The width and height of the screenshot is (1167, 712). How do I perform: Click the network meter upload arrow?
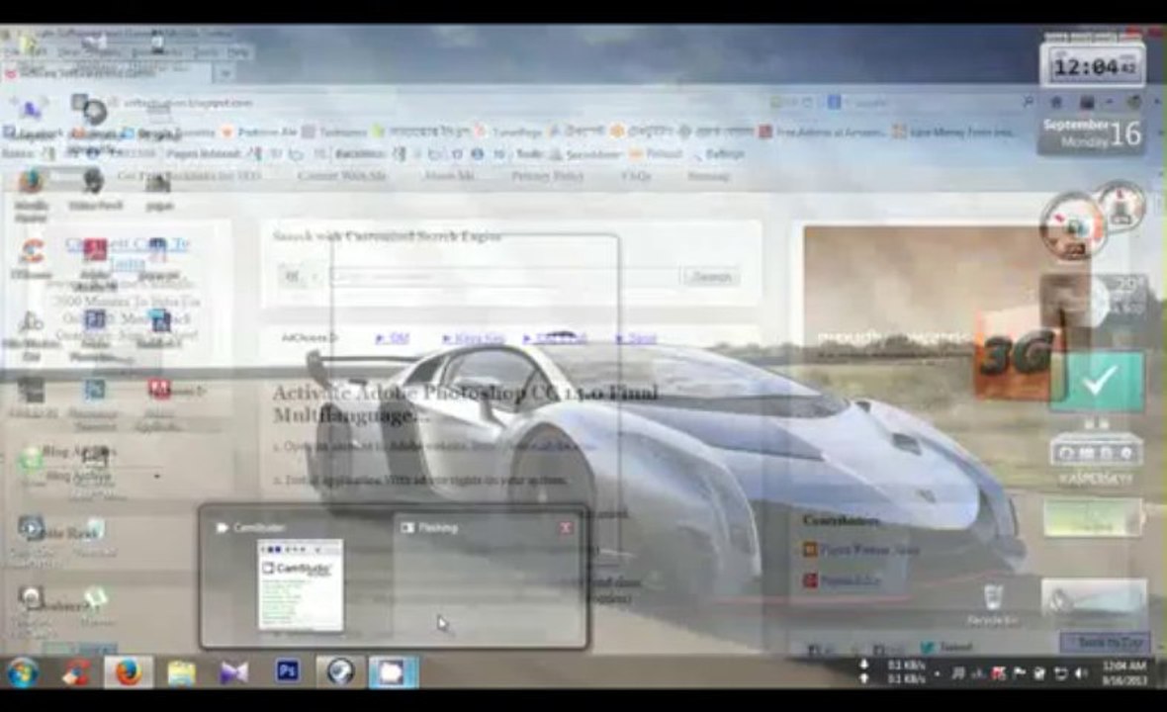click(864, 665)
